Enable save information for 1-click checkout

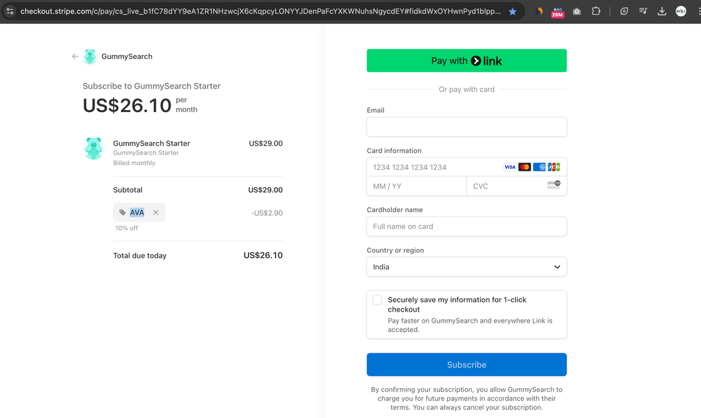point(377,300)
